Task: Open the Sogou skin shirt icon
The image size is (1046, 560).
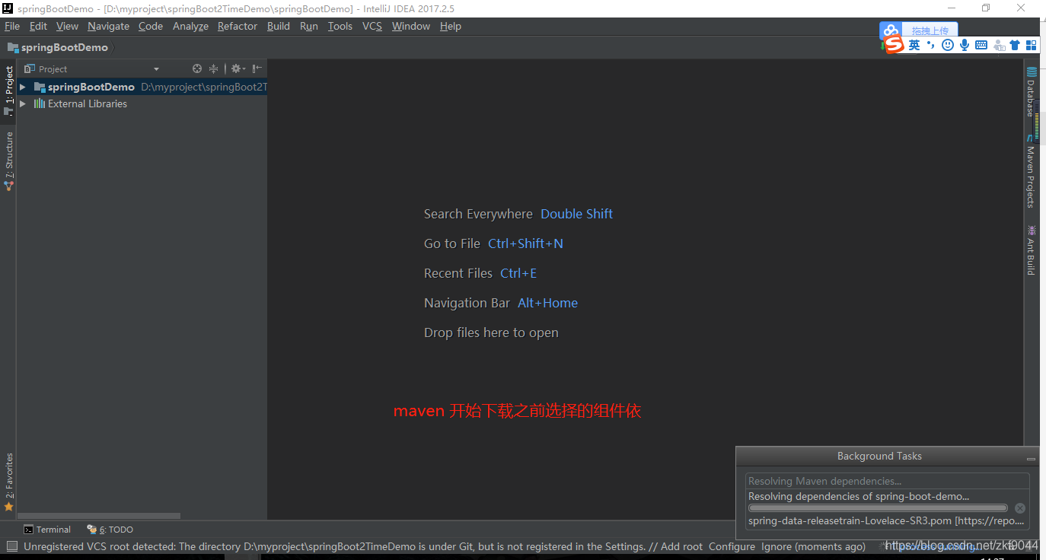Action: point(1015,45)
